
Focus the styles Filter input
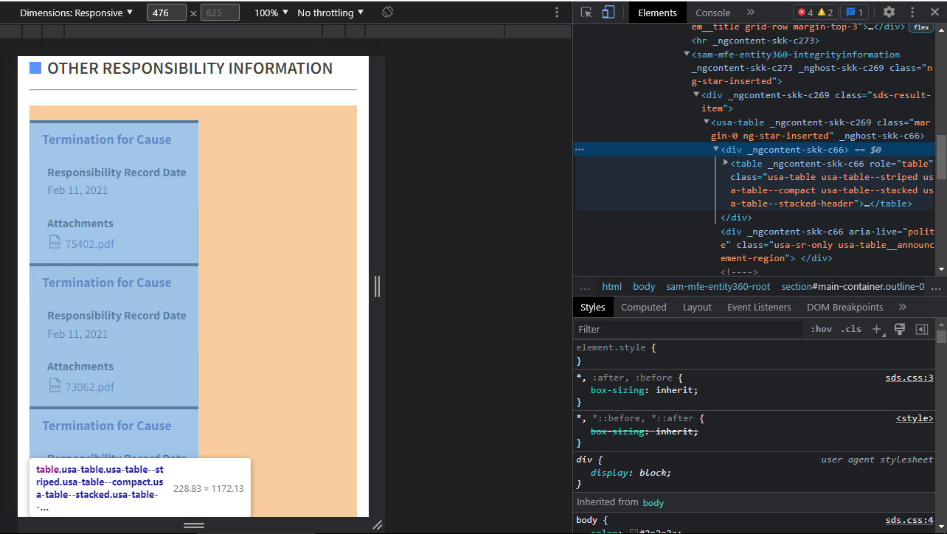pyautogui.click(x=688, y=330)
